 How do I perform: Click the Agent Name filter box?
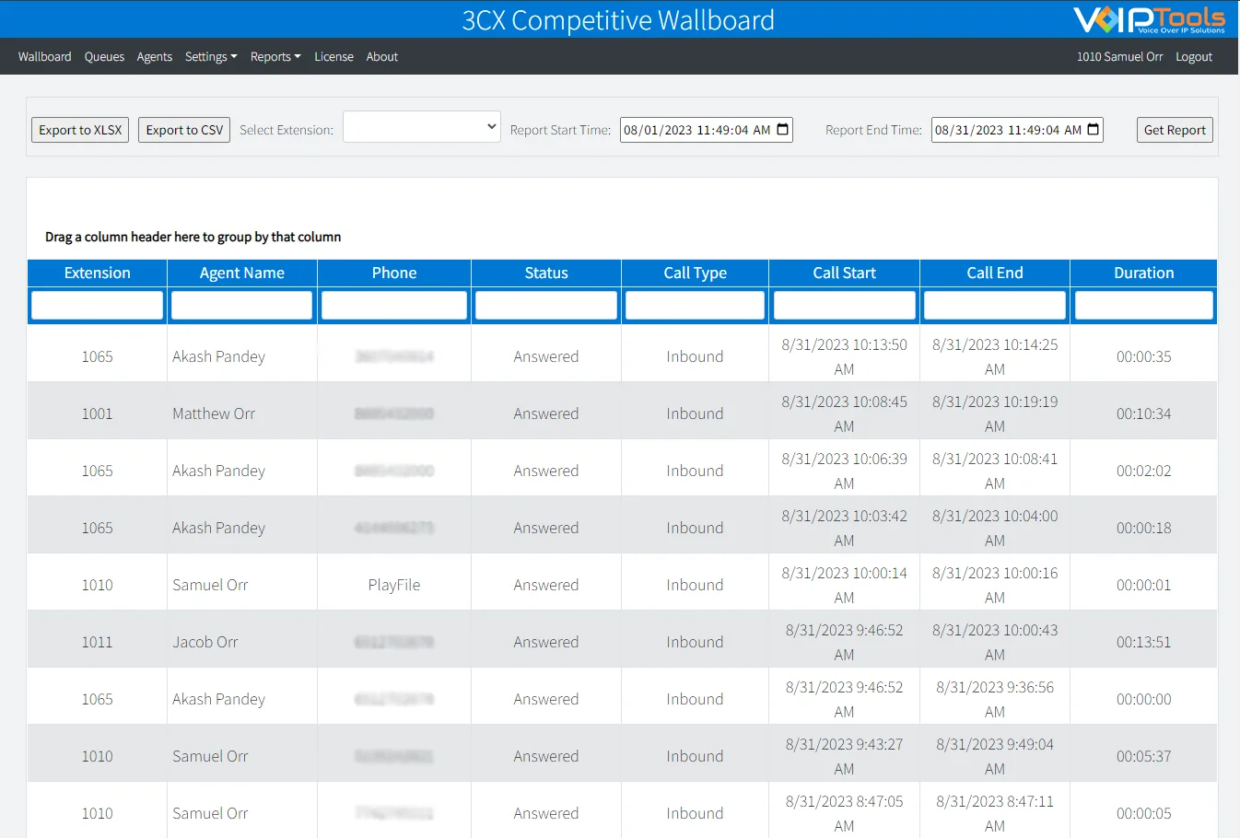pyautogui.click(x=242, y=305)
